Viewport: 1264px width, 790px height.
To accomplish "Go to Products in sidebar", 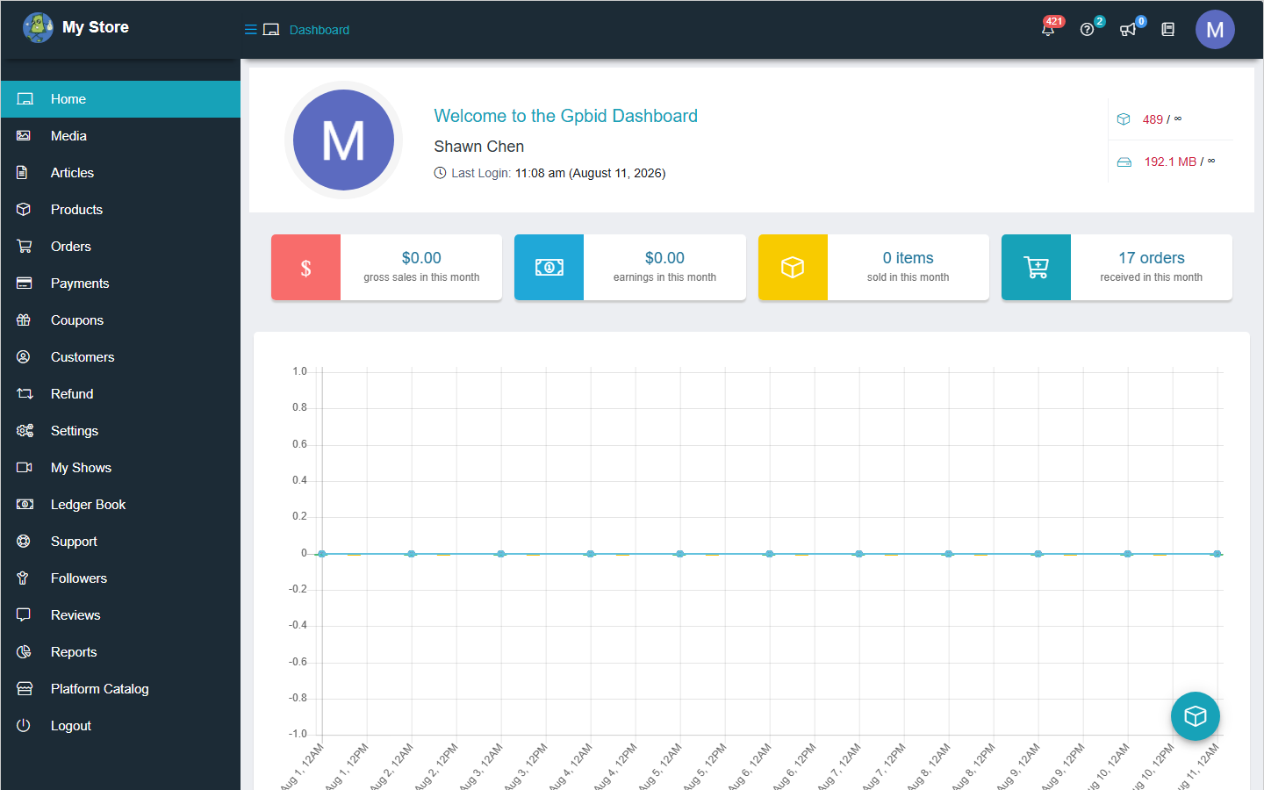I will click(x=120, y=210).
